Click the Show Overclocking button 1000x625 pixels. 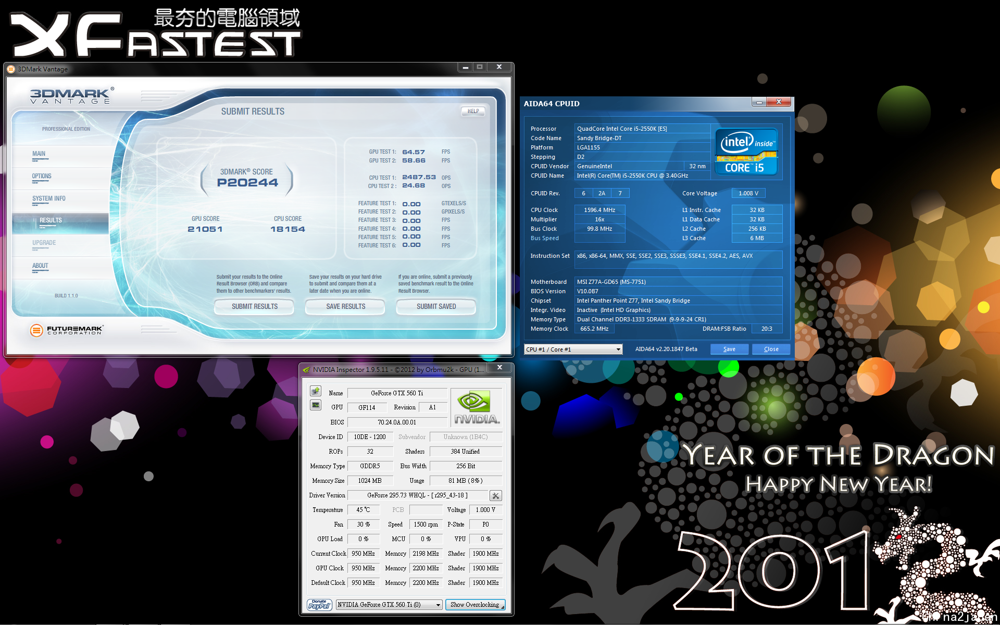475,605
